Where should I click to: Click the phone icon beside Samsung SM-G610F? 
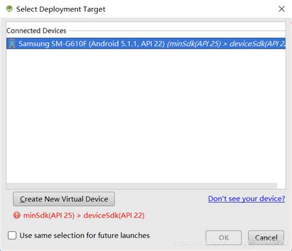12,44
